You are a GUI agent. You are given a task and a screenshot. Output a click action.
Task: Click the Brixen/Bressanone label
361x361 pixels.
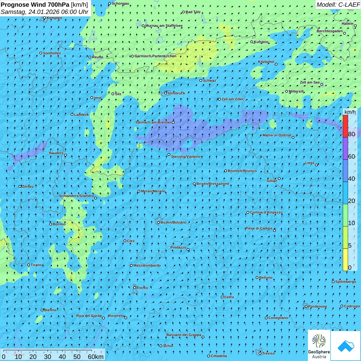[x=213, y=184]
